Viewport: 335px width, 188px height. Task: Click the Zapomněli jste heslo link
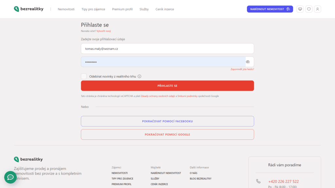242,69
